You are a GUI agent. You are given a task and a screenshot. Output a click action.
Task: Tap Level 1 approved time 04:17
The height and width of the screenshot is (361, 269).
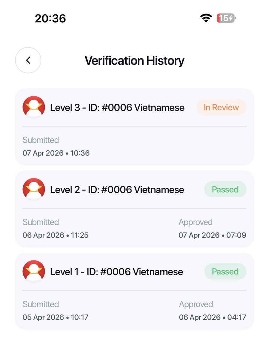[236, 317]
